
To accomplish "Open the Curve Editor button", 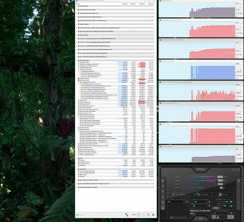I will click(x=178, y=217).
